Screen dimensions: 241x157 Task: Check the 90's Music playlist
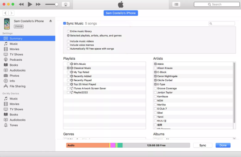click(x=68, y=64)
